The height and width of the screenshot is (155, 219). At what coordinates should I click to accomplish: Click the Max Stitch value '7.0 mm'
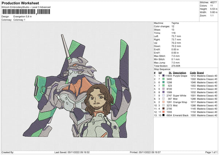point(176,56)
